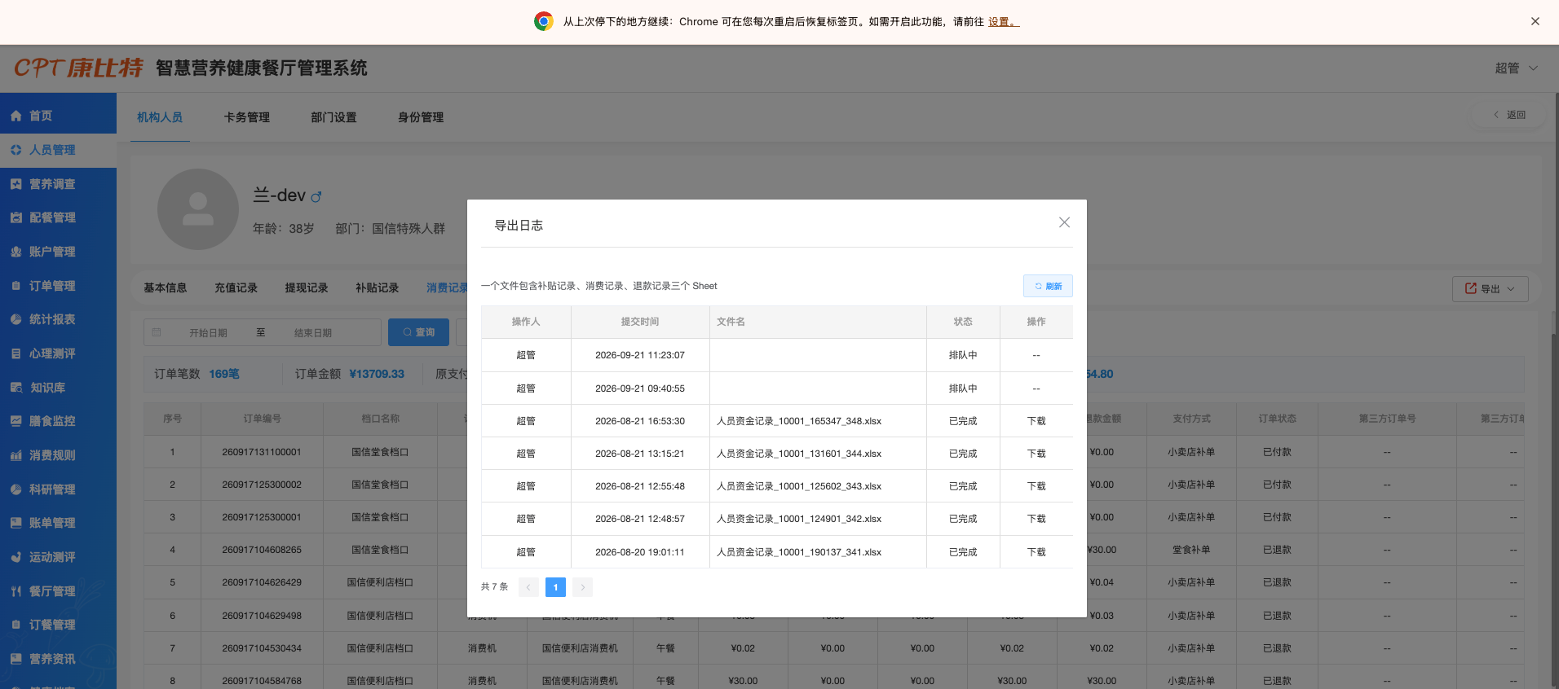Go to page 1 in pagination
Image resolution: width=1559 pixels, height=689 pixels.
555,587
